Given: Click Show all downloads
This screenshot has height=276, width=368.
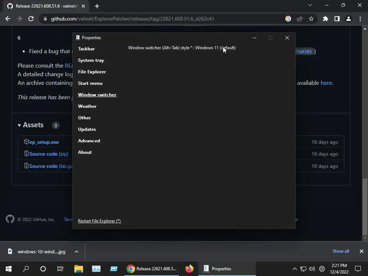Looking at the screenshot, I should point(341,251).
